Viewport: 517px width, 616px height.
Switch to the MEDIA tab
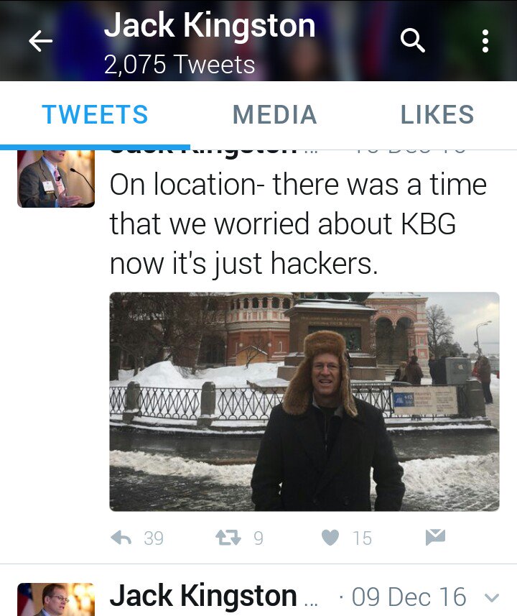click(275, 115)
